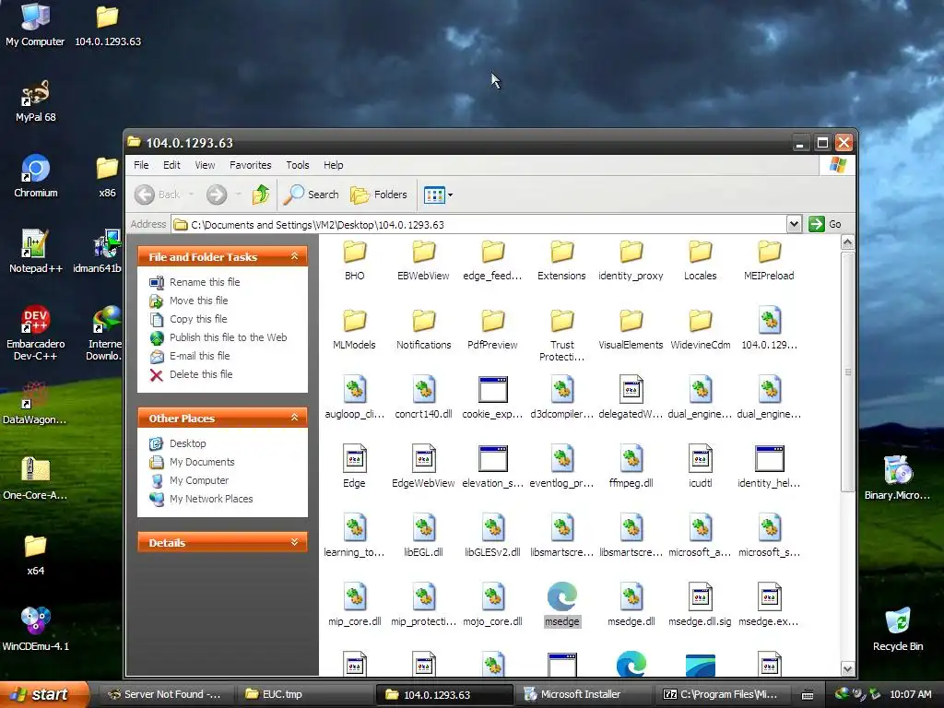Open the Help menu

[x=333, y=165]
